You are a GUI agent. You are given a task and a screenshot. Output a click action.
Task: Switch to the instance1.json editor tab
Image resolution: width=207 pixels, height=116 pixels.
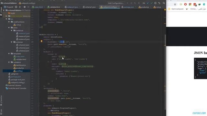point(72,7)
